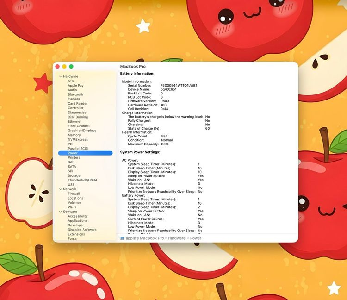Select the highlighted Power entry
347x300 pixels.
click(85, 153)
